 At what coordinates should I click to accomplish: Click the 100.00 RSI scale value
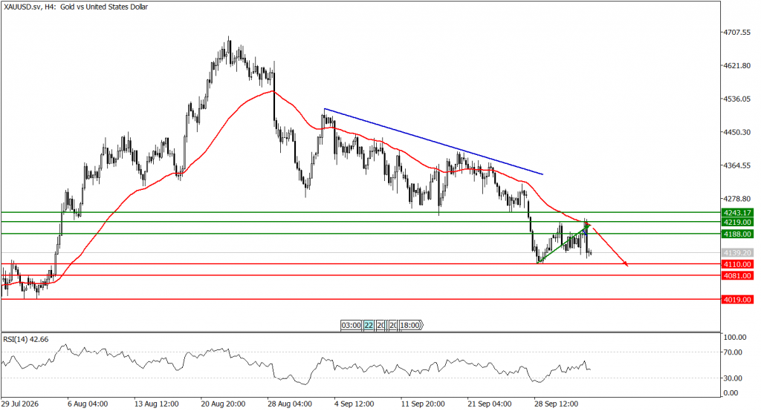(x=735, y=338)
